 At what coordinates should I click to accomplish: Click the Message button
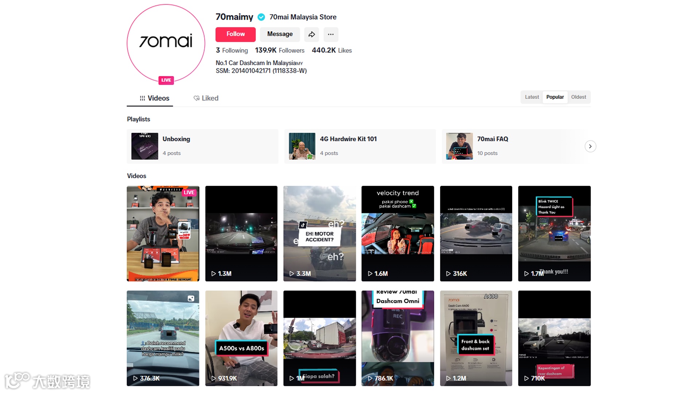(280, 34)
